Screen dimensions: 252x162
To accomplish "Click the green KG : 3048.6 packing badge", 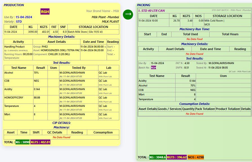I will [158, 157].
